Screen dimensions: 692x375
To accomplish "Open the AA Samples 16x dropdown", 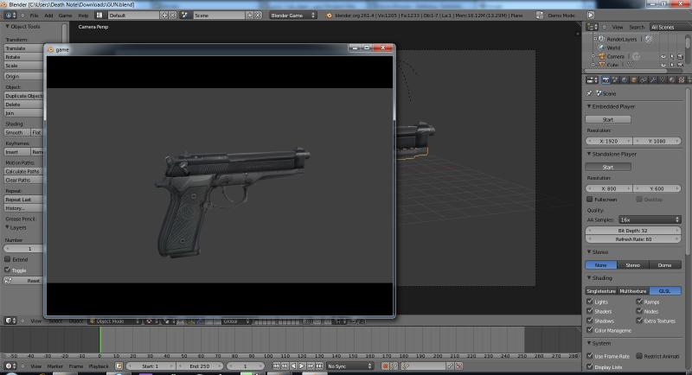I will 650,219.
